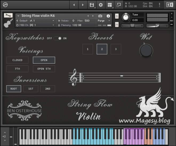176x146 pixels.
Task: Open instrument edit mode with wrench icon
Action: point(8,15)
